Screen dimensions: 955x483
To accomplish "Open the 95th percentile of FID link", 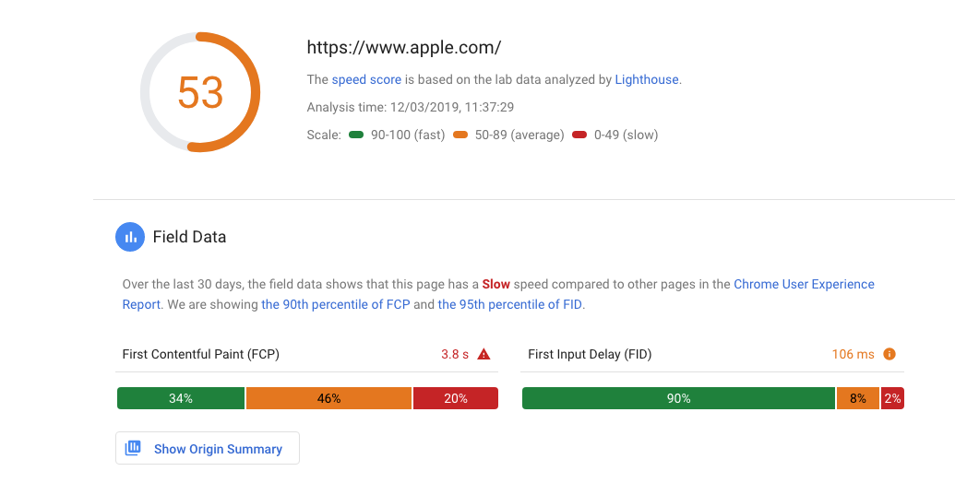I will 509,304.
